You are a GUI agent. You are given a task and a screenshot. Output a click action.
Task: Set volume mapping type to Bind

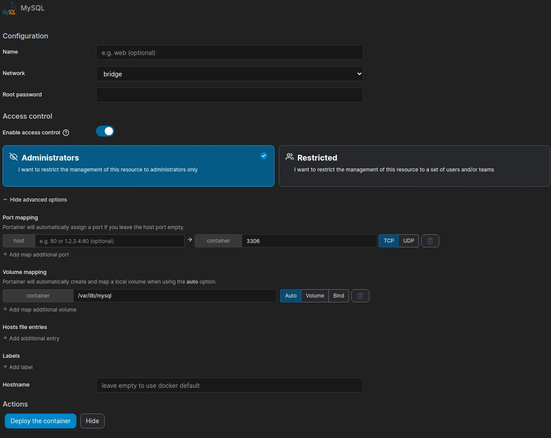339,296
